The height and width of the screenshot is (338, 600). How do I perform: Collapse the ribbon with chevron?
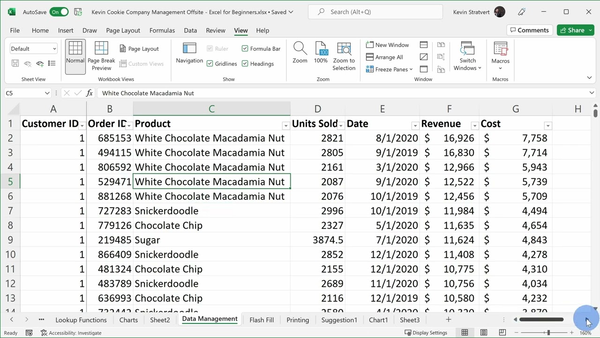[589, 78]
